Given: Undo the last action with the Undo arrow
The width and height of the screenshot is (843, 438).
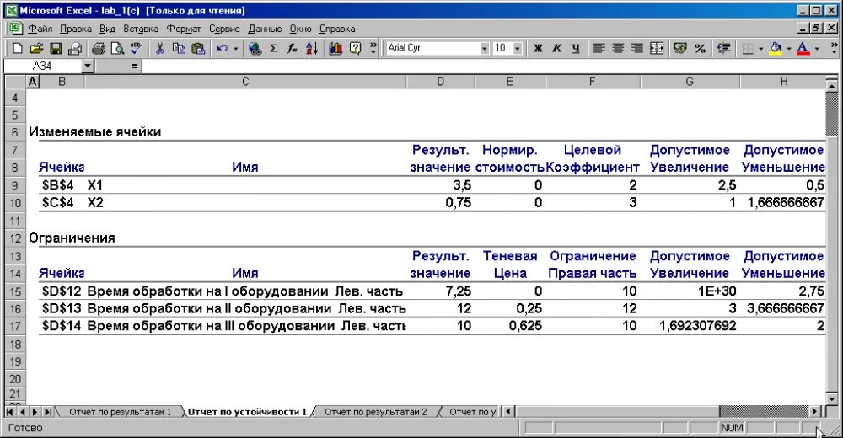Looking at the screenshot, I should coord(222,48).
